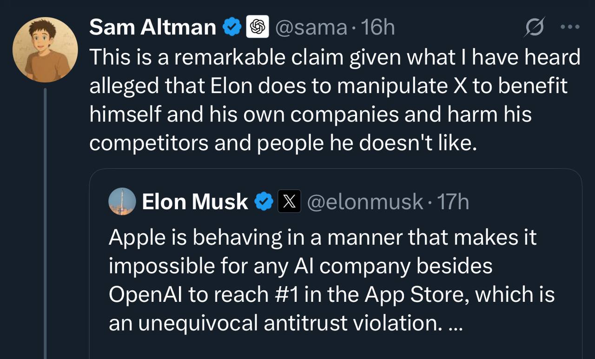This screenshot has height=359, width=595.
Task: Click the vertical thread line below avatar
Action: (x=45, y=223)
